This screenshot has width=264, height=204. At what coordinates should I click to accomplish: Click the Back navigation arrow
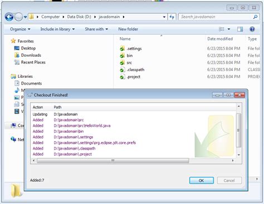click(x=9, y=17)
